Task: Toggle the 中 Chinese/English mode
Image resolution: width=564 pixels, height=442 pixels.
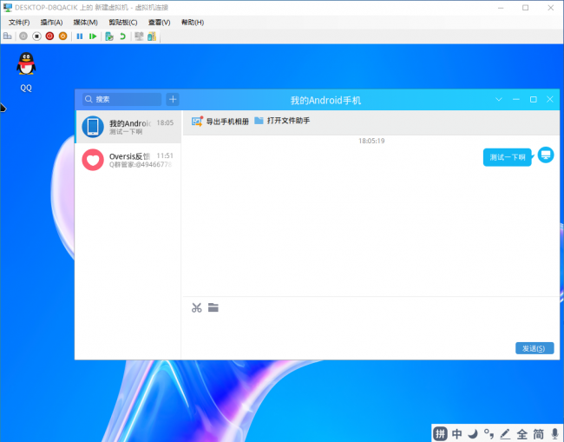Action: pyautogui.click(x=456, y=433)
